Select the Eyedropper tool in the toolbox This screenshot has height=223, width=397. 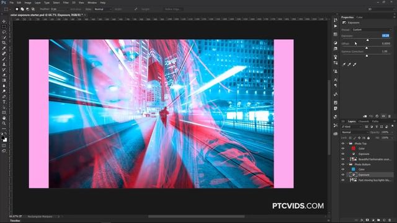(x=4, y=48)
